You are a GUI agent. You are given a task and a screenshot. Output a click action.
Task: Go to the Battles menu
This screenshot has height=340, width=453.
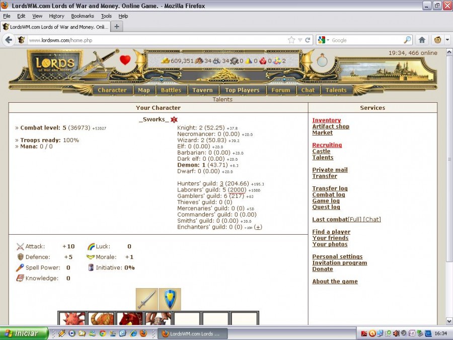pos(171,90)
